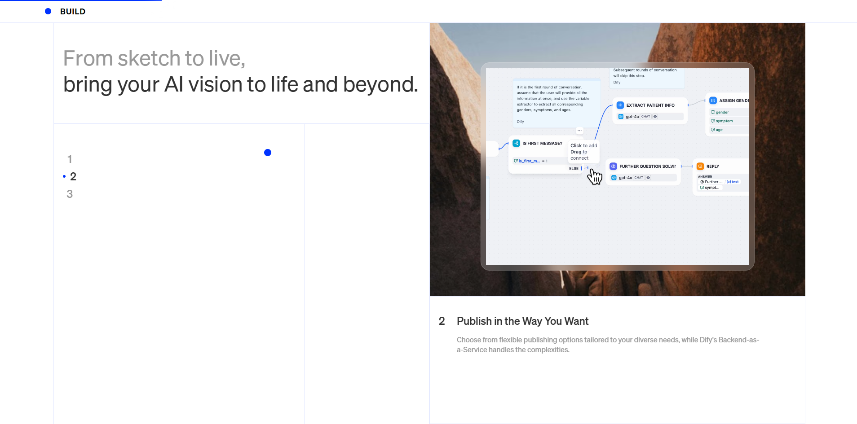Screen dimensions: 857x424
Task: Click the EXTRACT PATIENT INFO node title
Action: coord(650,105)
